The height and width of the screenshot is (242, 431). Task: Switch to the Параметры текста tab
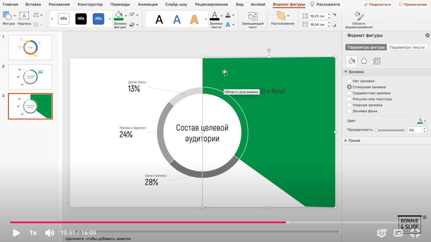407,47
